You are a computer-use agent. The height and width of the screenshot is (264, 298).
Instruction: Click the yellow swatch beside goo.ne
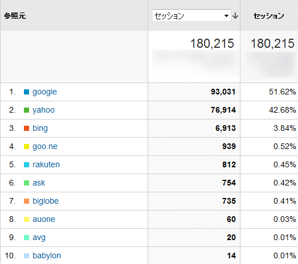tap(26, 147)
